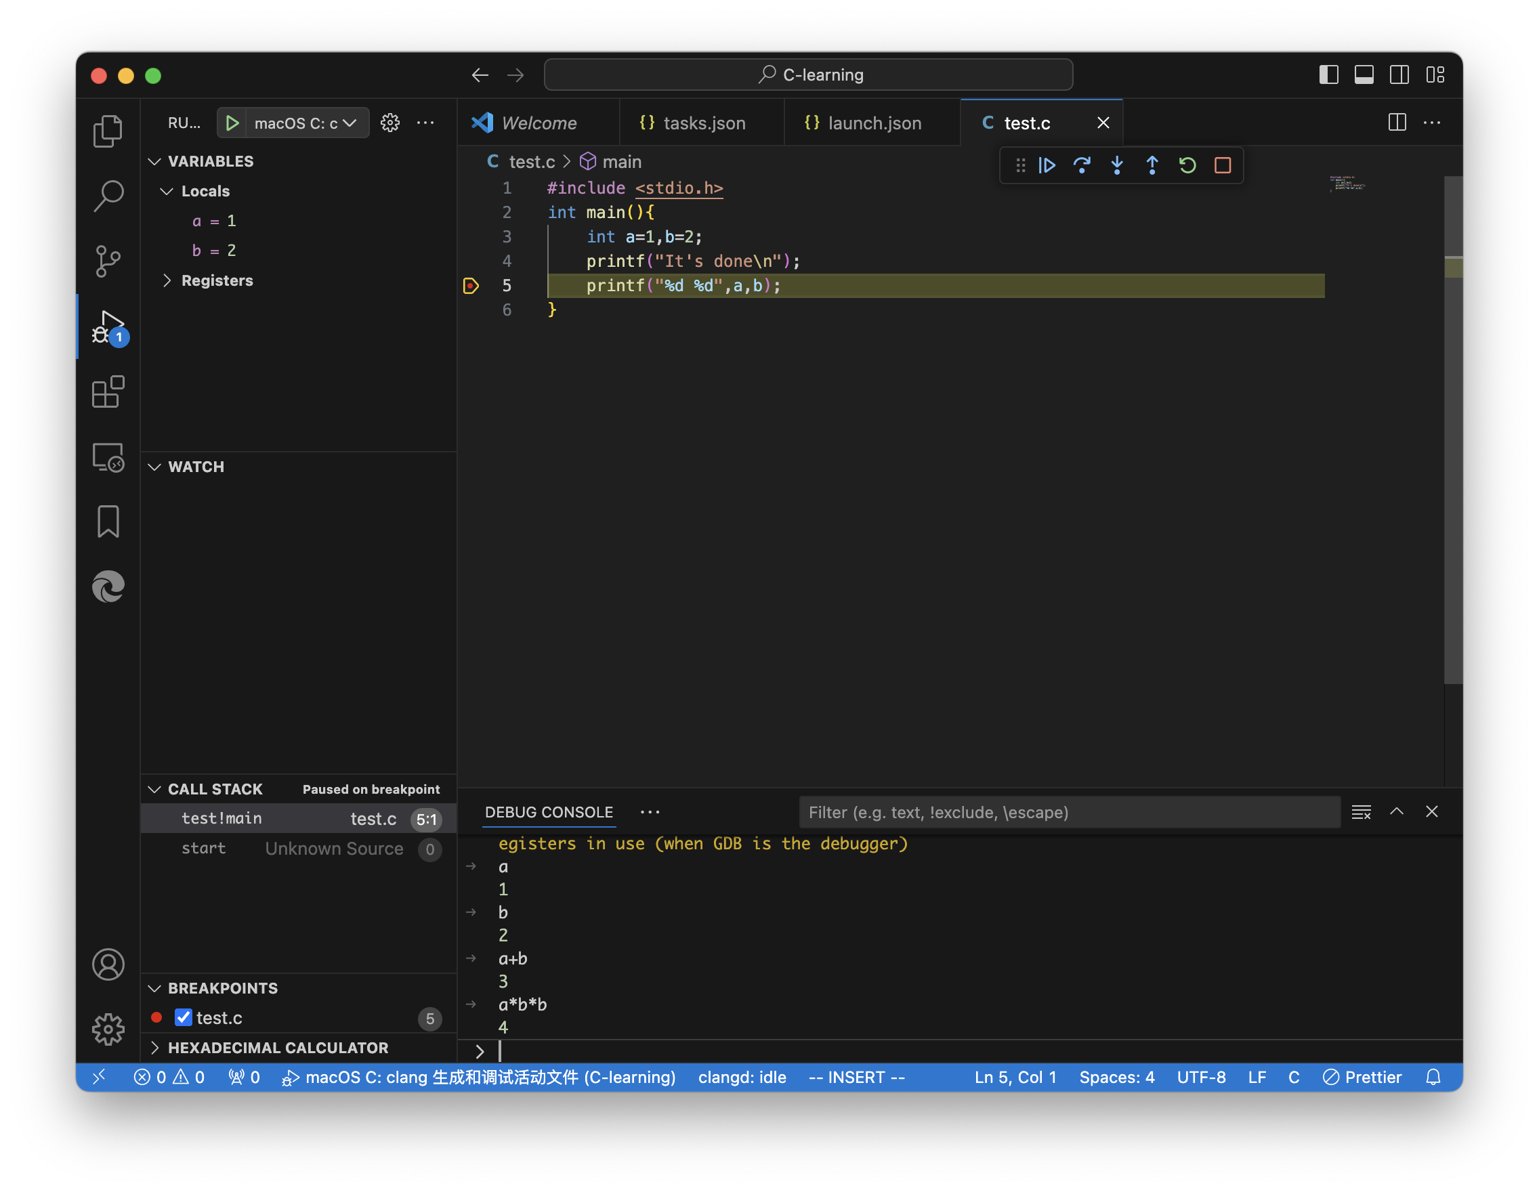Switch to the tasks.json tab
The image size is (1539, 1192).
click(x=703, y=123)
